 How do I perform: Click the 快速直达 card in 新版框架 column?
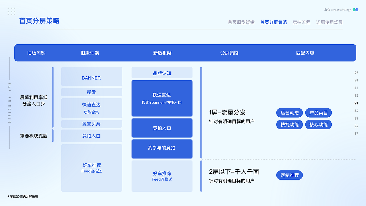[162, 98]
